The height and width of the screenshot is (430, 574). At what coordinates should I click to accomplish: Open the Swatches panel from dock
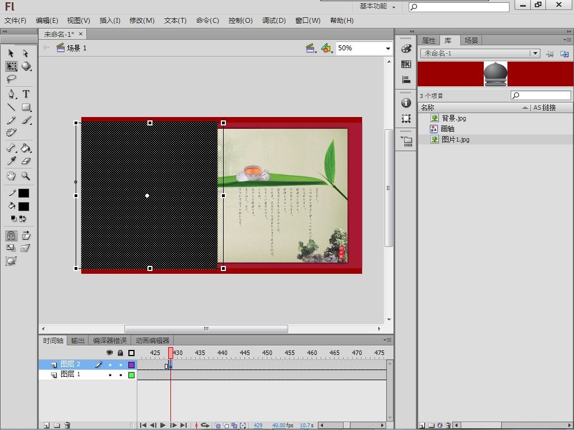click(x=406, y=64)
